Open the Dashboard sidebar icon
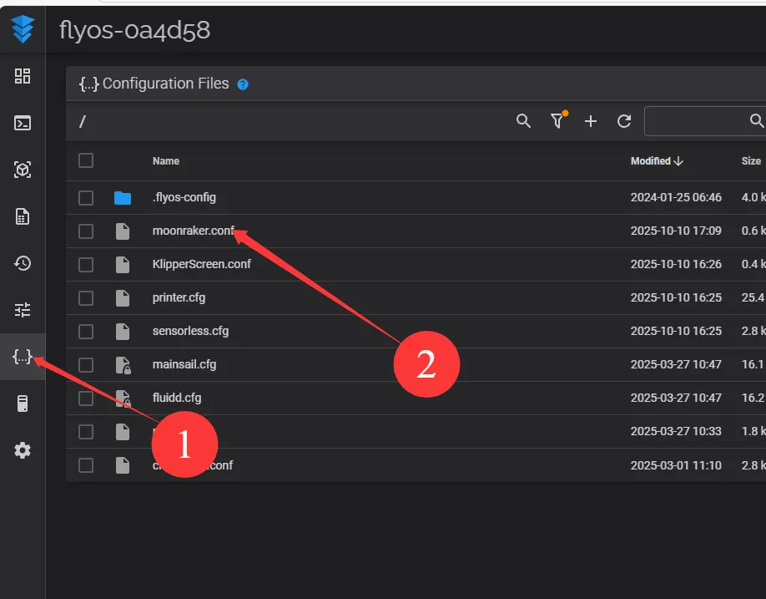766x599 pixels. 23,76
